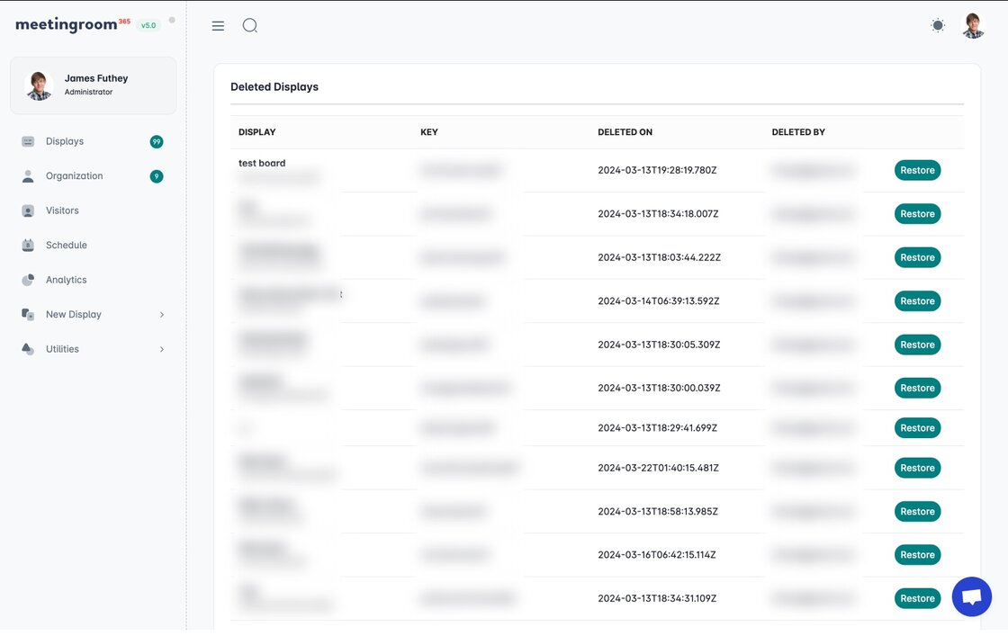Click the Schedule calendar icon

[x=28, y=246]
